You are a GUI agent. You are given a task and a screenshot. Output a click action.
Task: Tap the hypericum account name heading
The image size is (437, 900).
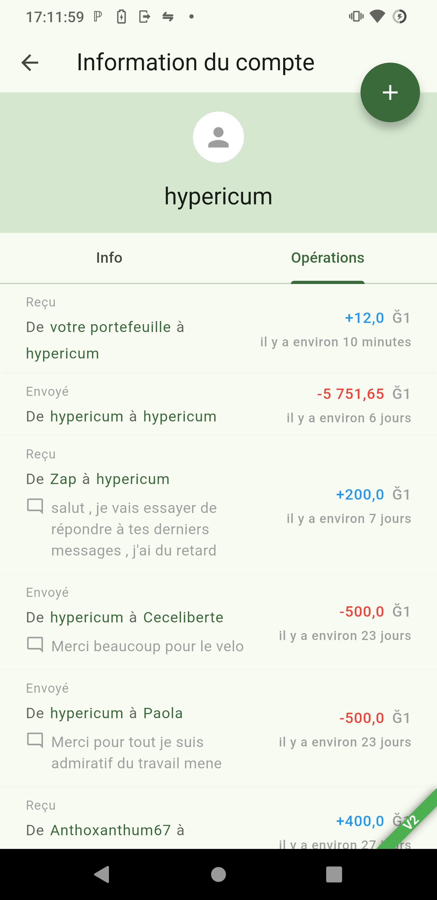click(218, 196)
